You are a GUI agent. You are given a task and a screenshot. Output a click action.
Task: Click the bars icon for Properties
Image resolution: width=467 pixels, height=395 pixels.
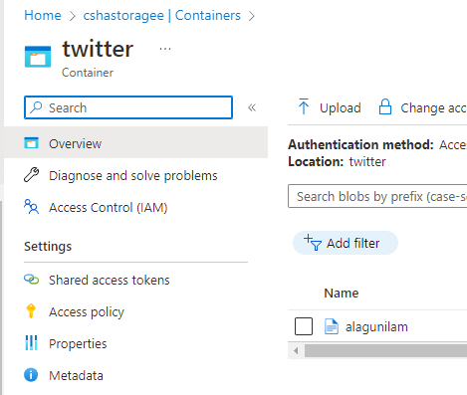(31, 342)
